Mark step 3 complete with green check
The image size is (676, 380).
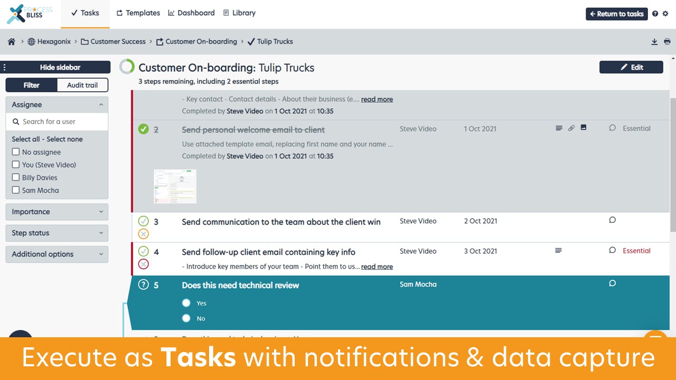click(x=144, y=221)
